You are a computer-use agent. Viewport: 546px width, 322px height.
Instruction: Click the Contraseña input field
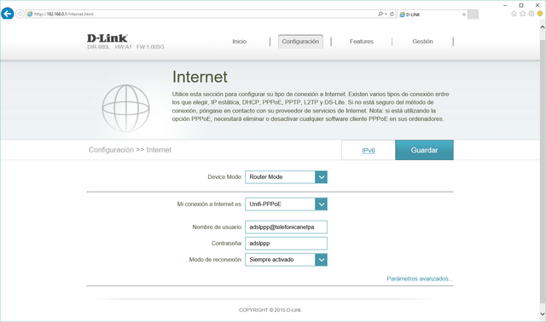(287, 244)
